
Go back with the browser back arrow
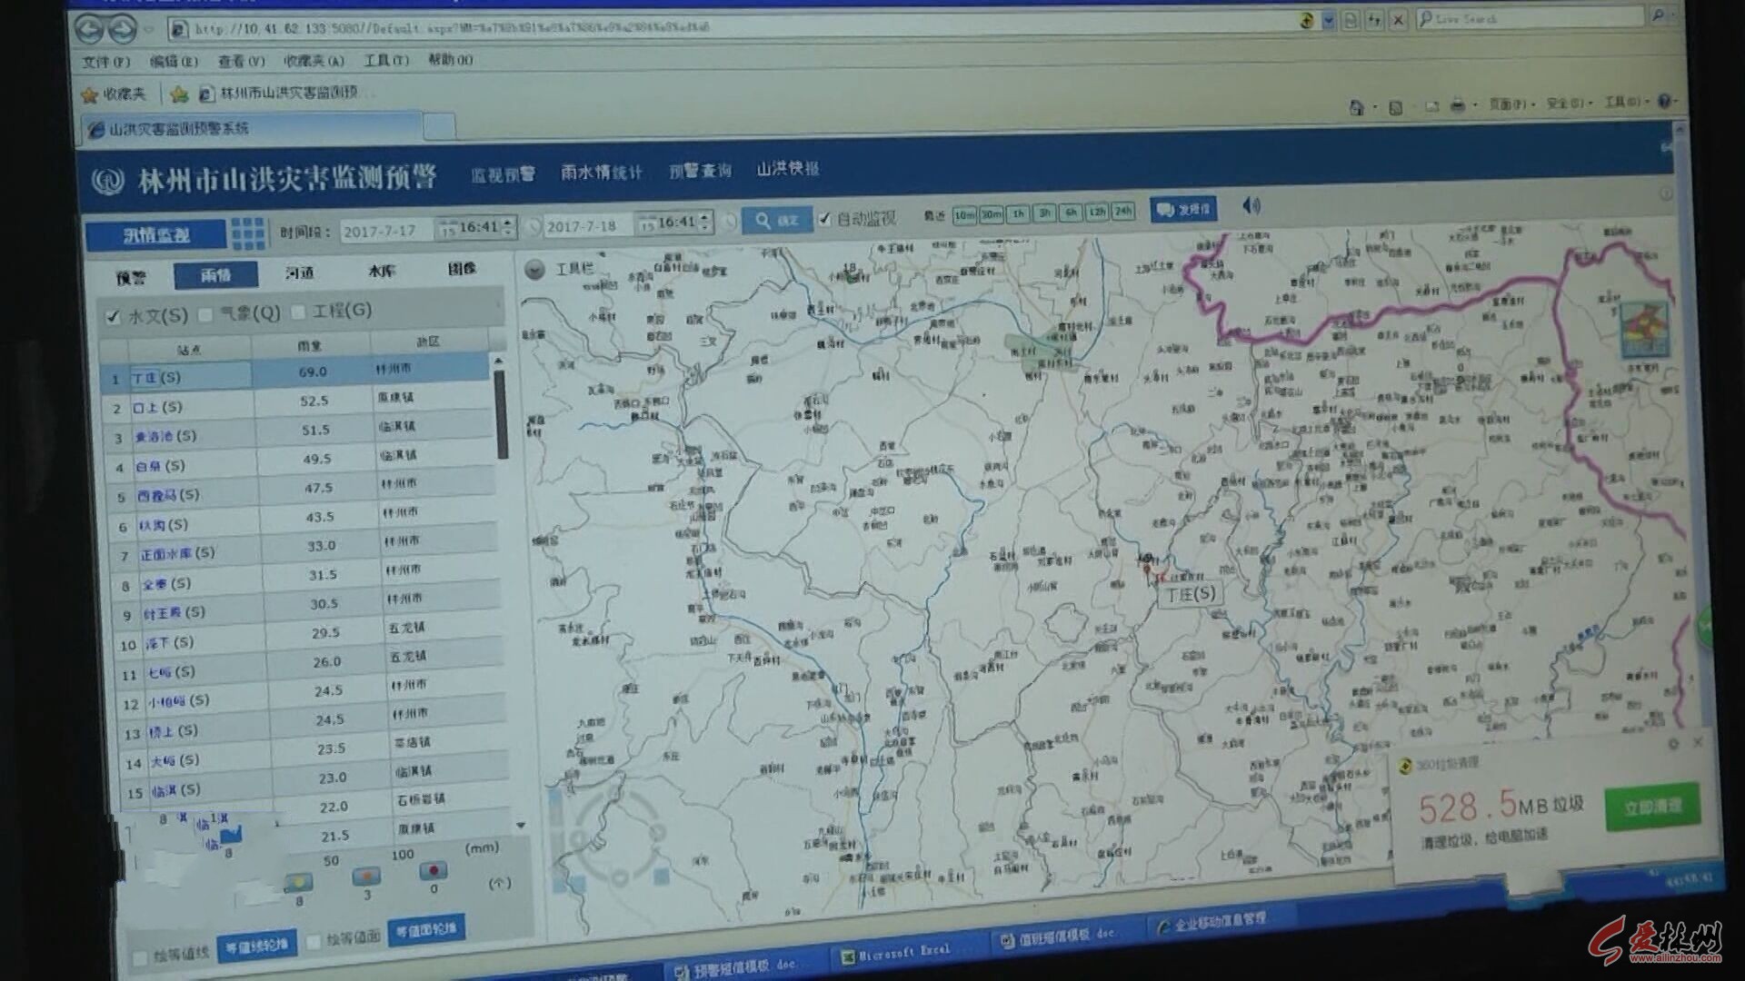pyautogui.click(x=90, y=29)
